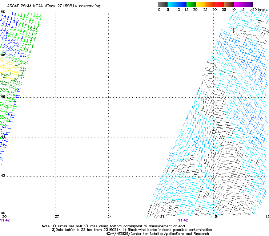Click the magenta 40-45 knots color segment

coord(238,4)
